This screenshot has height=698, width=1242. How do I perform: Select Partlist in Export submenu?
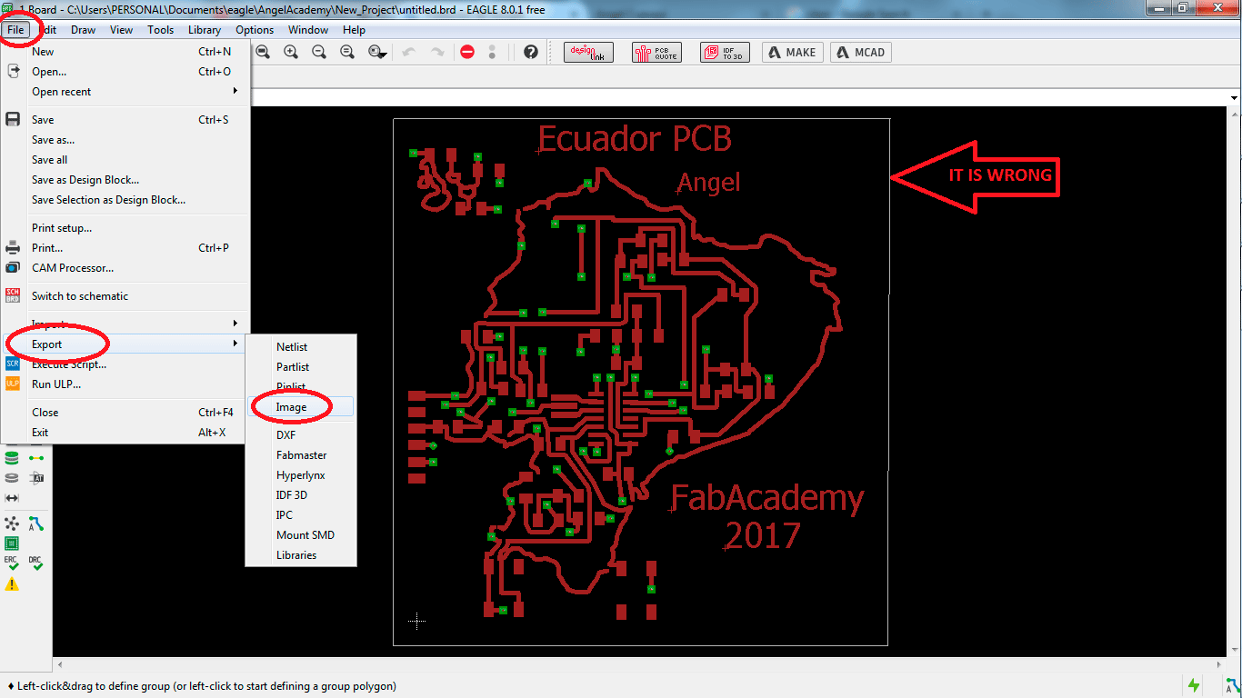tap(301, 366)
